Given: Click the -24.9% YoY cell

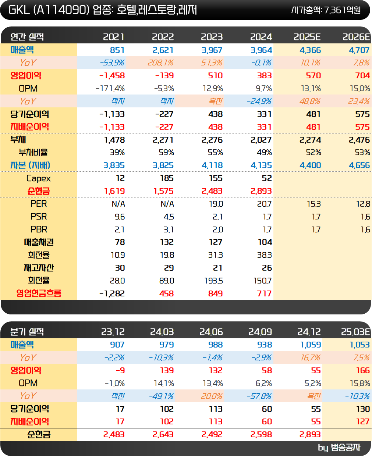Looking at the screenshot, I should [259, 101].
